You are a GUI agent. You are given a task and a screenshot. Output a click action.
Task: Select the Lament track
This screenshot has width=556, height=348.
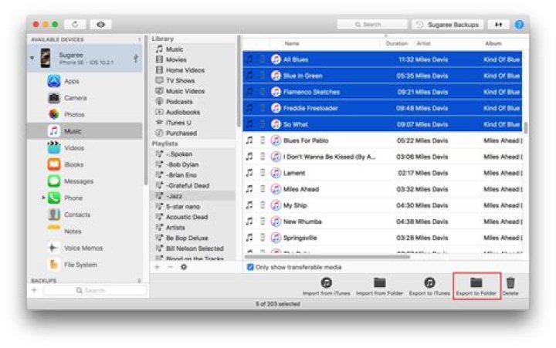(382, 173)
